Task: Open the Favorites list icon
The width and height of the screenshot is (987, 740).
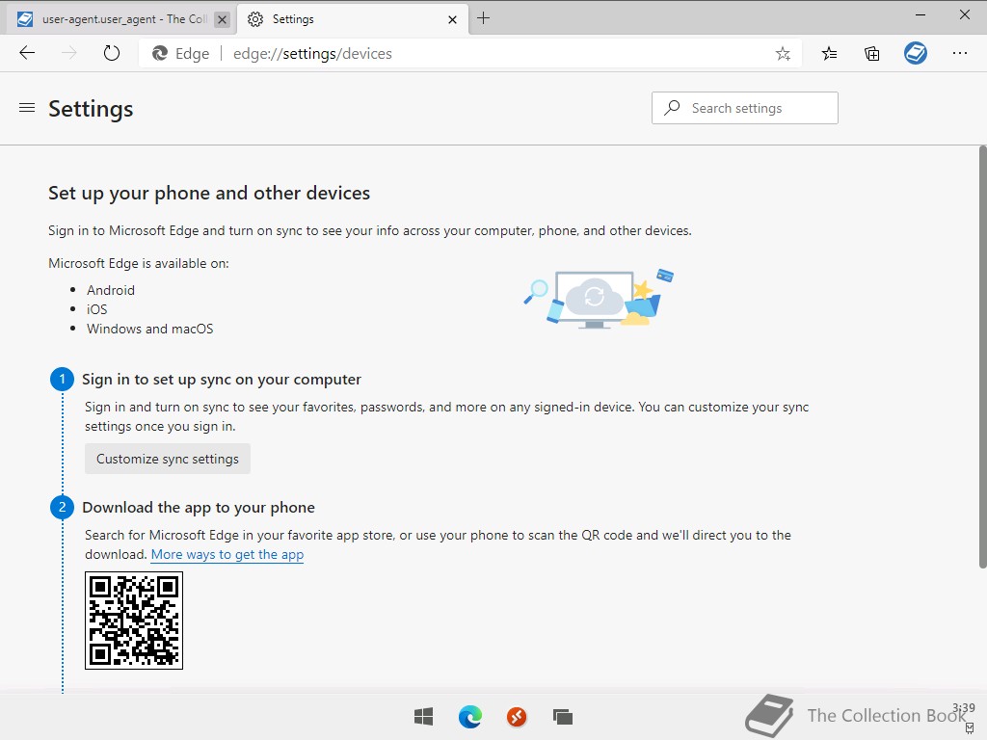Action: tap(829, 54)
